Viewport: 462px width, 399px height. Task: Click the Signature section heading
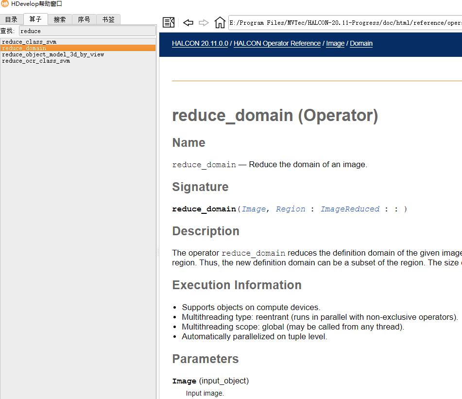tap(200, 187)
